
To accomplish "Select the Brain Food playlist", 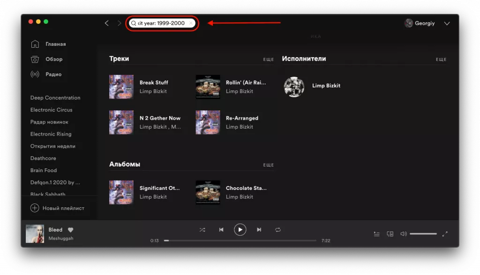I will 44,170.
